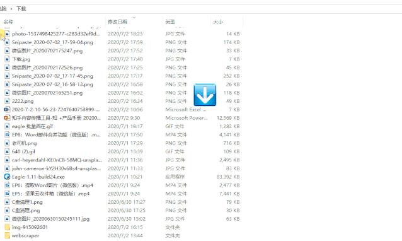Click the size value 83,392 KB
Screen dimensions: 402x241
pos(228,177)
